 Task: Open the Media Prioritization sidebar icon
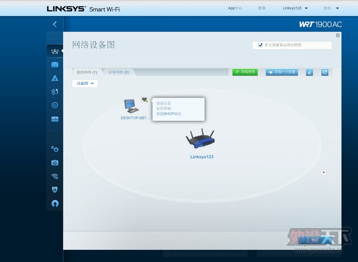(x=55, y=92)
